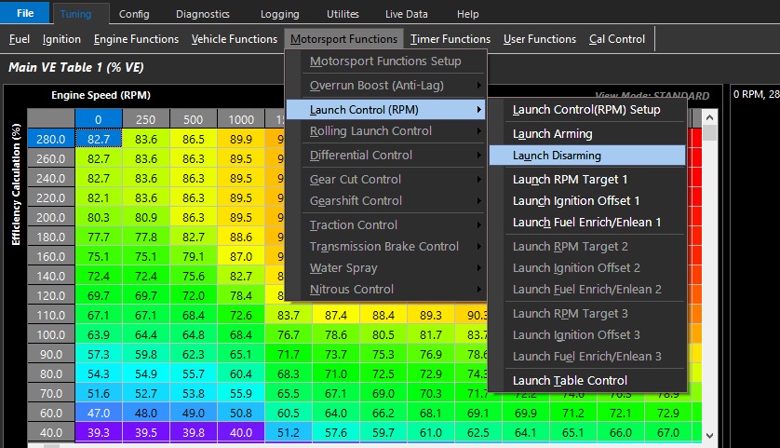Expand Launch Control (RPM) submenu
Screen dimensions: 780x448
(x=386, y=110)
